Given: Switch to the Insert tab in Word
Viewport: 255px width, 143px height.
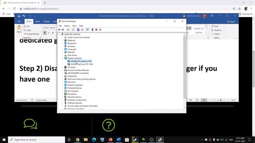Looking at the screenshot, I should pyautogui.click(x=37, y=21).
